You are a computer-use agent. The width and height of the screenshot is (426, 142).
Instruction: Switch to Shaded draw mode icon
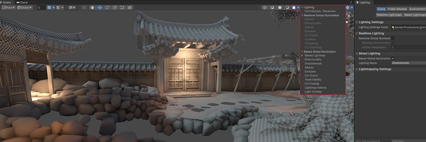[287, 7]
